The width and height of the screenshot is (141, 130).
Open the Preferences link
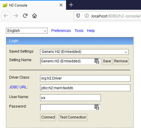tap(61, 31)
